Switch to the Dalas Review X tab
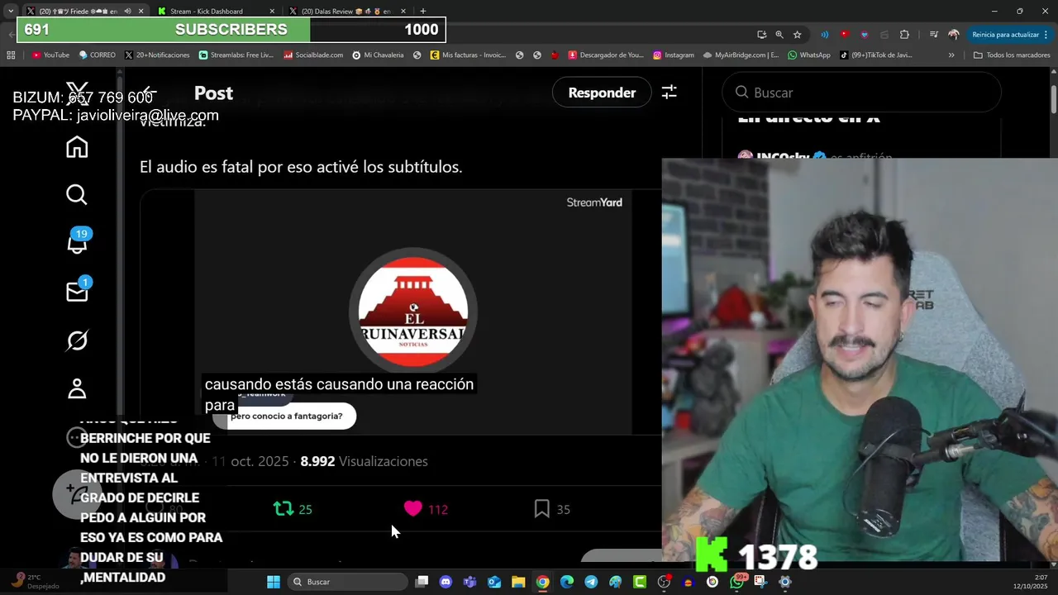 coord(347,12)
